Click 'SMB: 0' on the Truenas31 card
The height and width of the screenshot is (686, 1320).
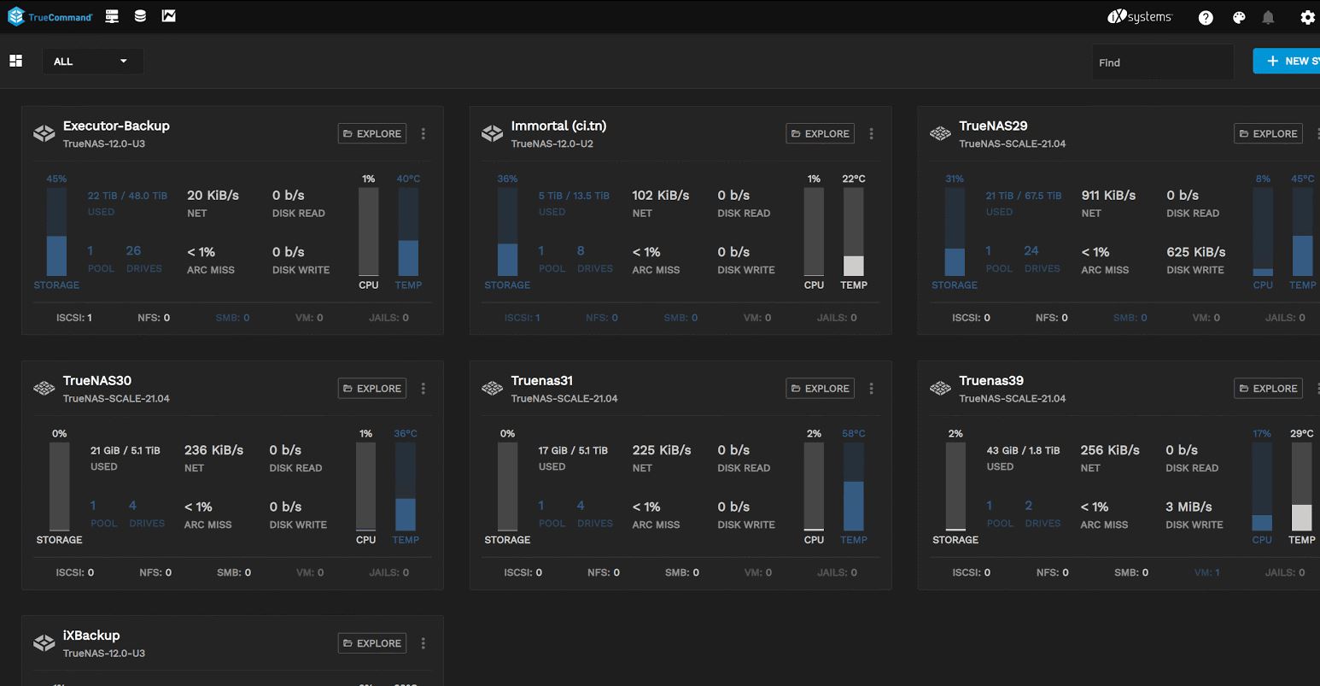coord(682,572)
